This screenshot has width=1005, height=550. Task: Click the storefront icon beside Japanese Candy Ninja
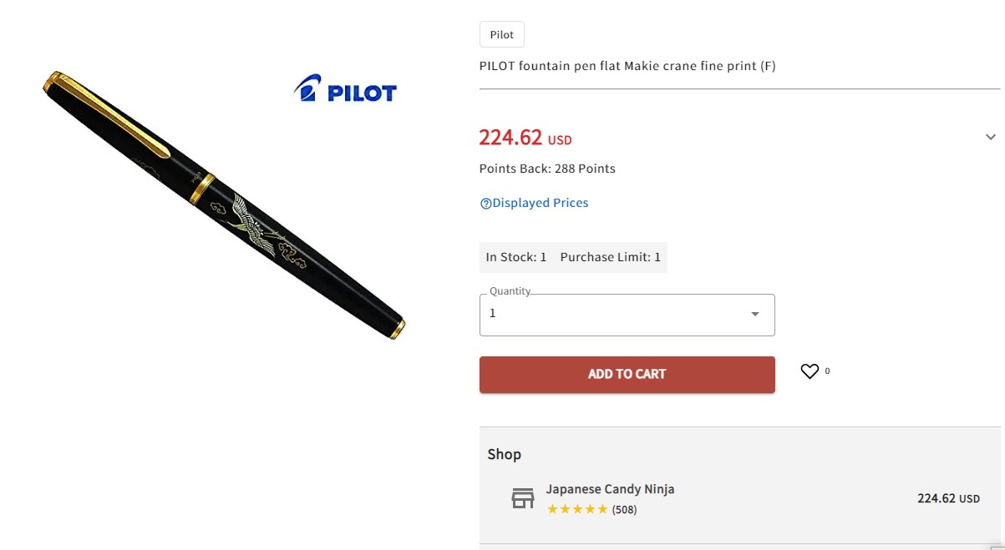[523, 499]
